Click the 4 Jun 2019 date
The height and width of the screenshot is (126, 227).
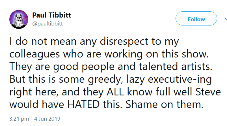tap(47, 119)
